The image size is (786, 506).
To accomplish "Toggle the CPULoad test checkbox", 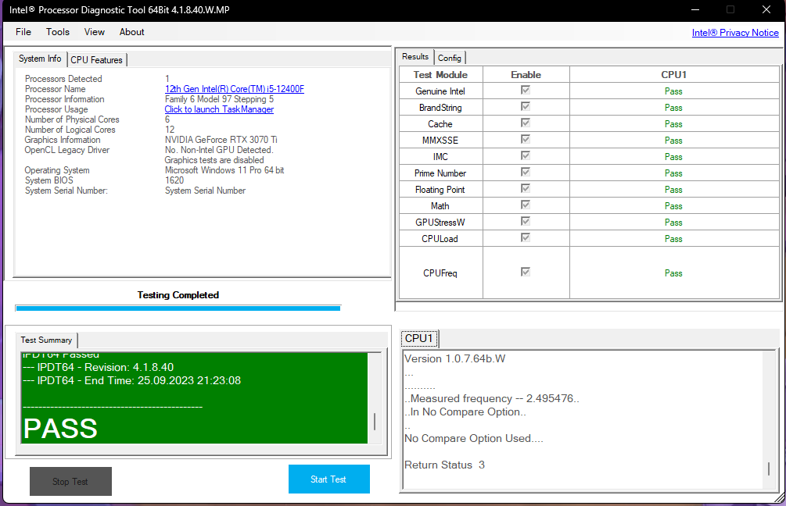I will pos(526,237).
